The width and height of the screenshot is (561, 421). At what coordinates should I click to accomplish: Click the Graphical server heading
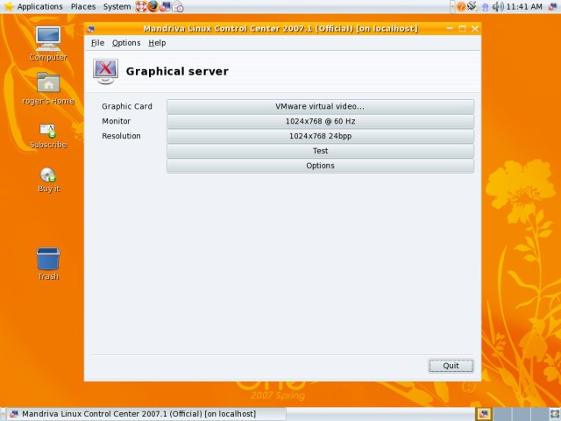177,71
